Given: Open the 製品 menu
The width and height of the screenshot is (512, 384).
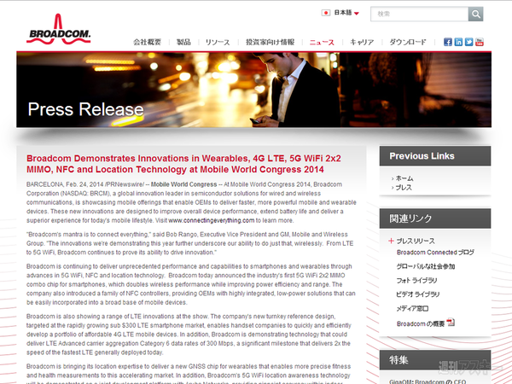Looking at the screenshot, I should click(x=183, y=42).
